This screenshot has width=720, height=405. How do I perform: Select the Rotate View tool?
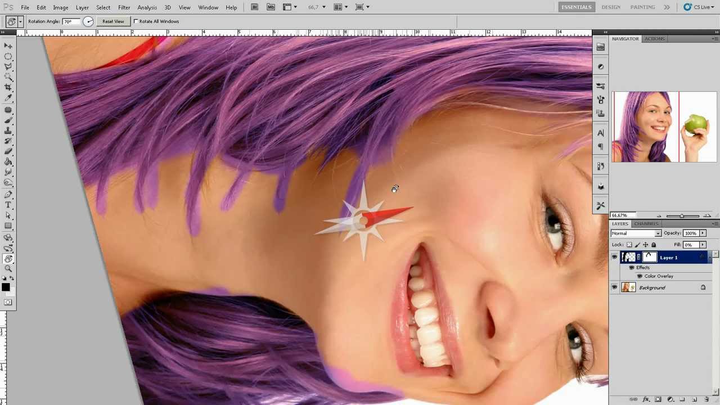point(8,259)
